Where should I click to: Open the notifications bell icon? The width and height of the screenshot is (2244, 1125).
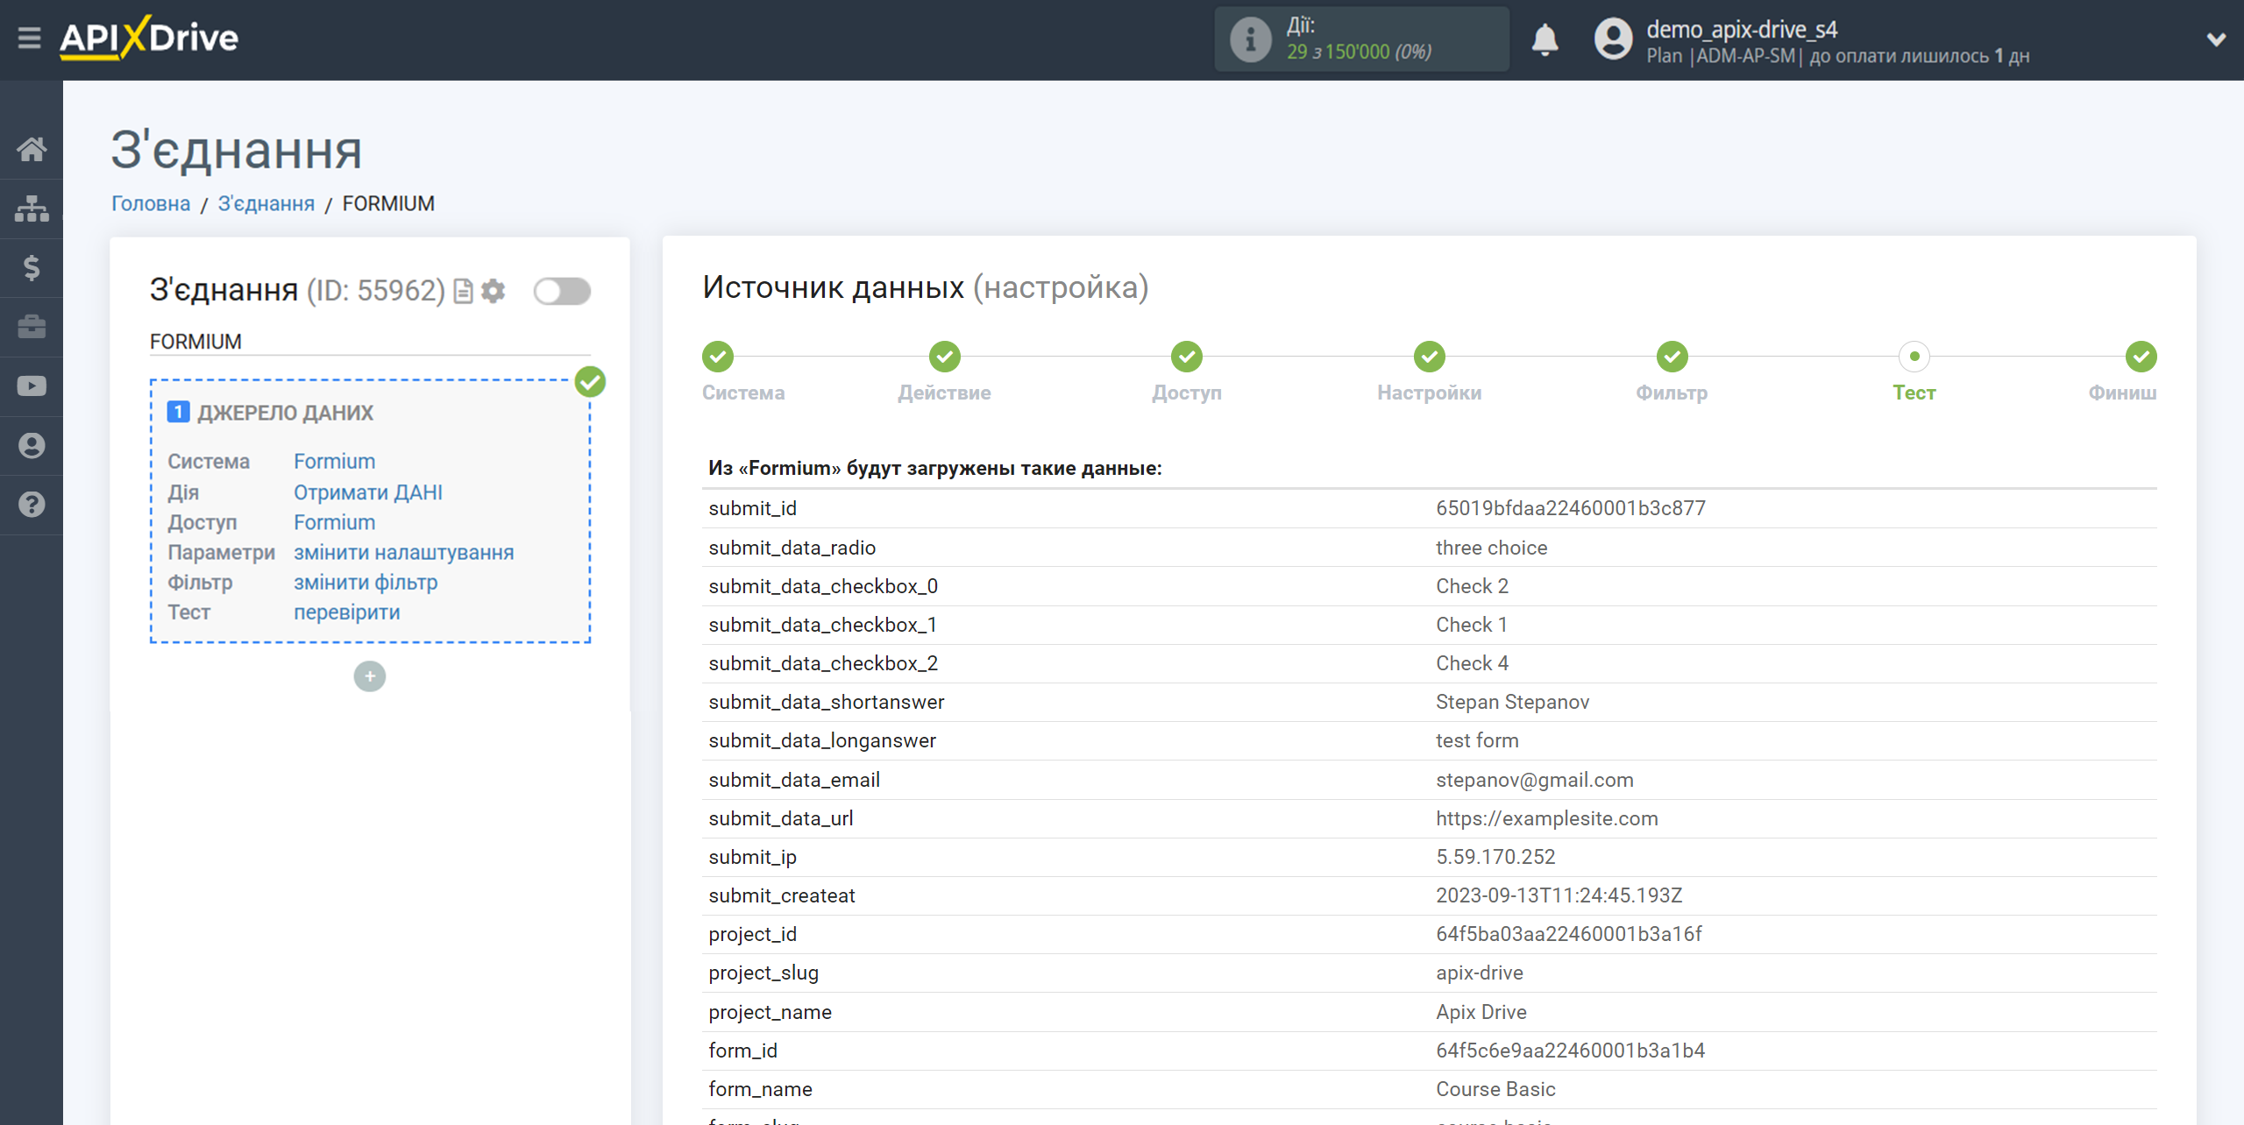pos(1545,39)
